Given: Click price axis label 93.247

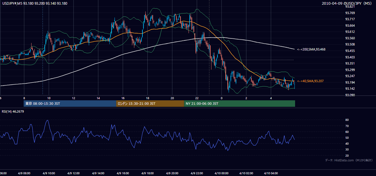Looking at the screenshot, I should [350, 76].
